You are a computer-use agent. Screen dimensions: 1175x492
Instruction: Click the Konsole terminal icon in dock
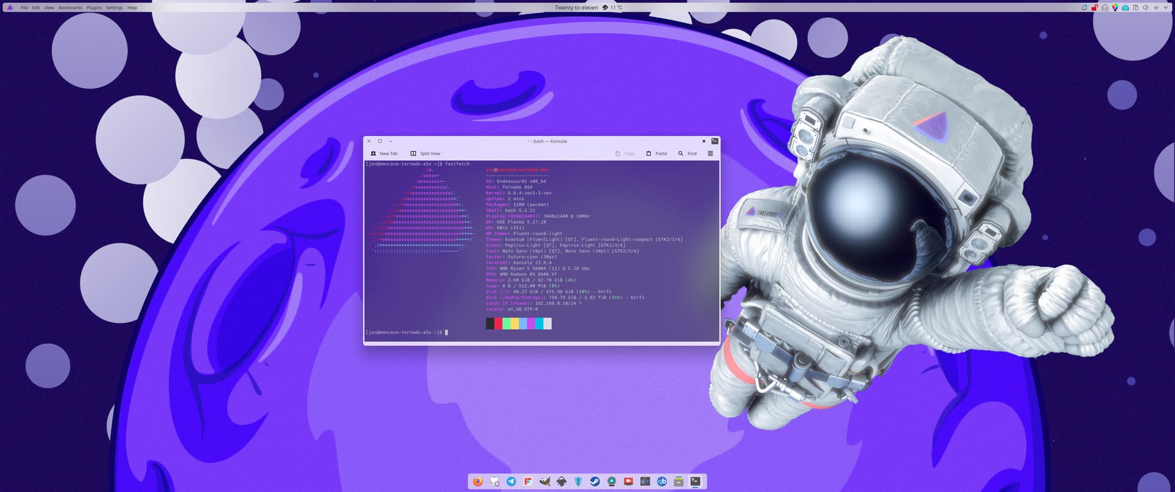click(x=695, y=482)
